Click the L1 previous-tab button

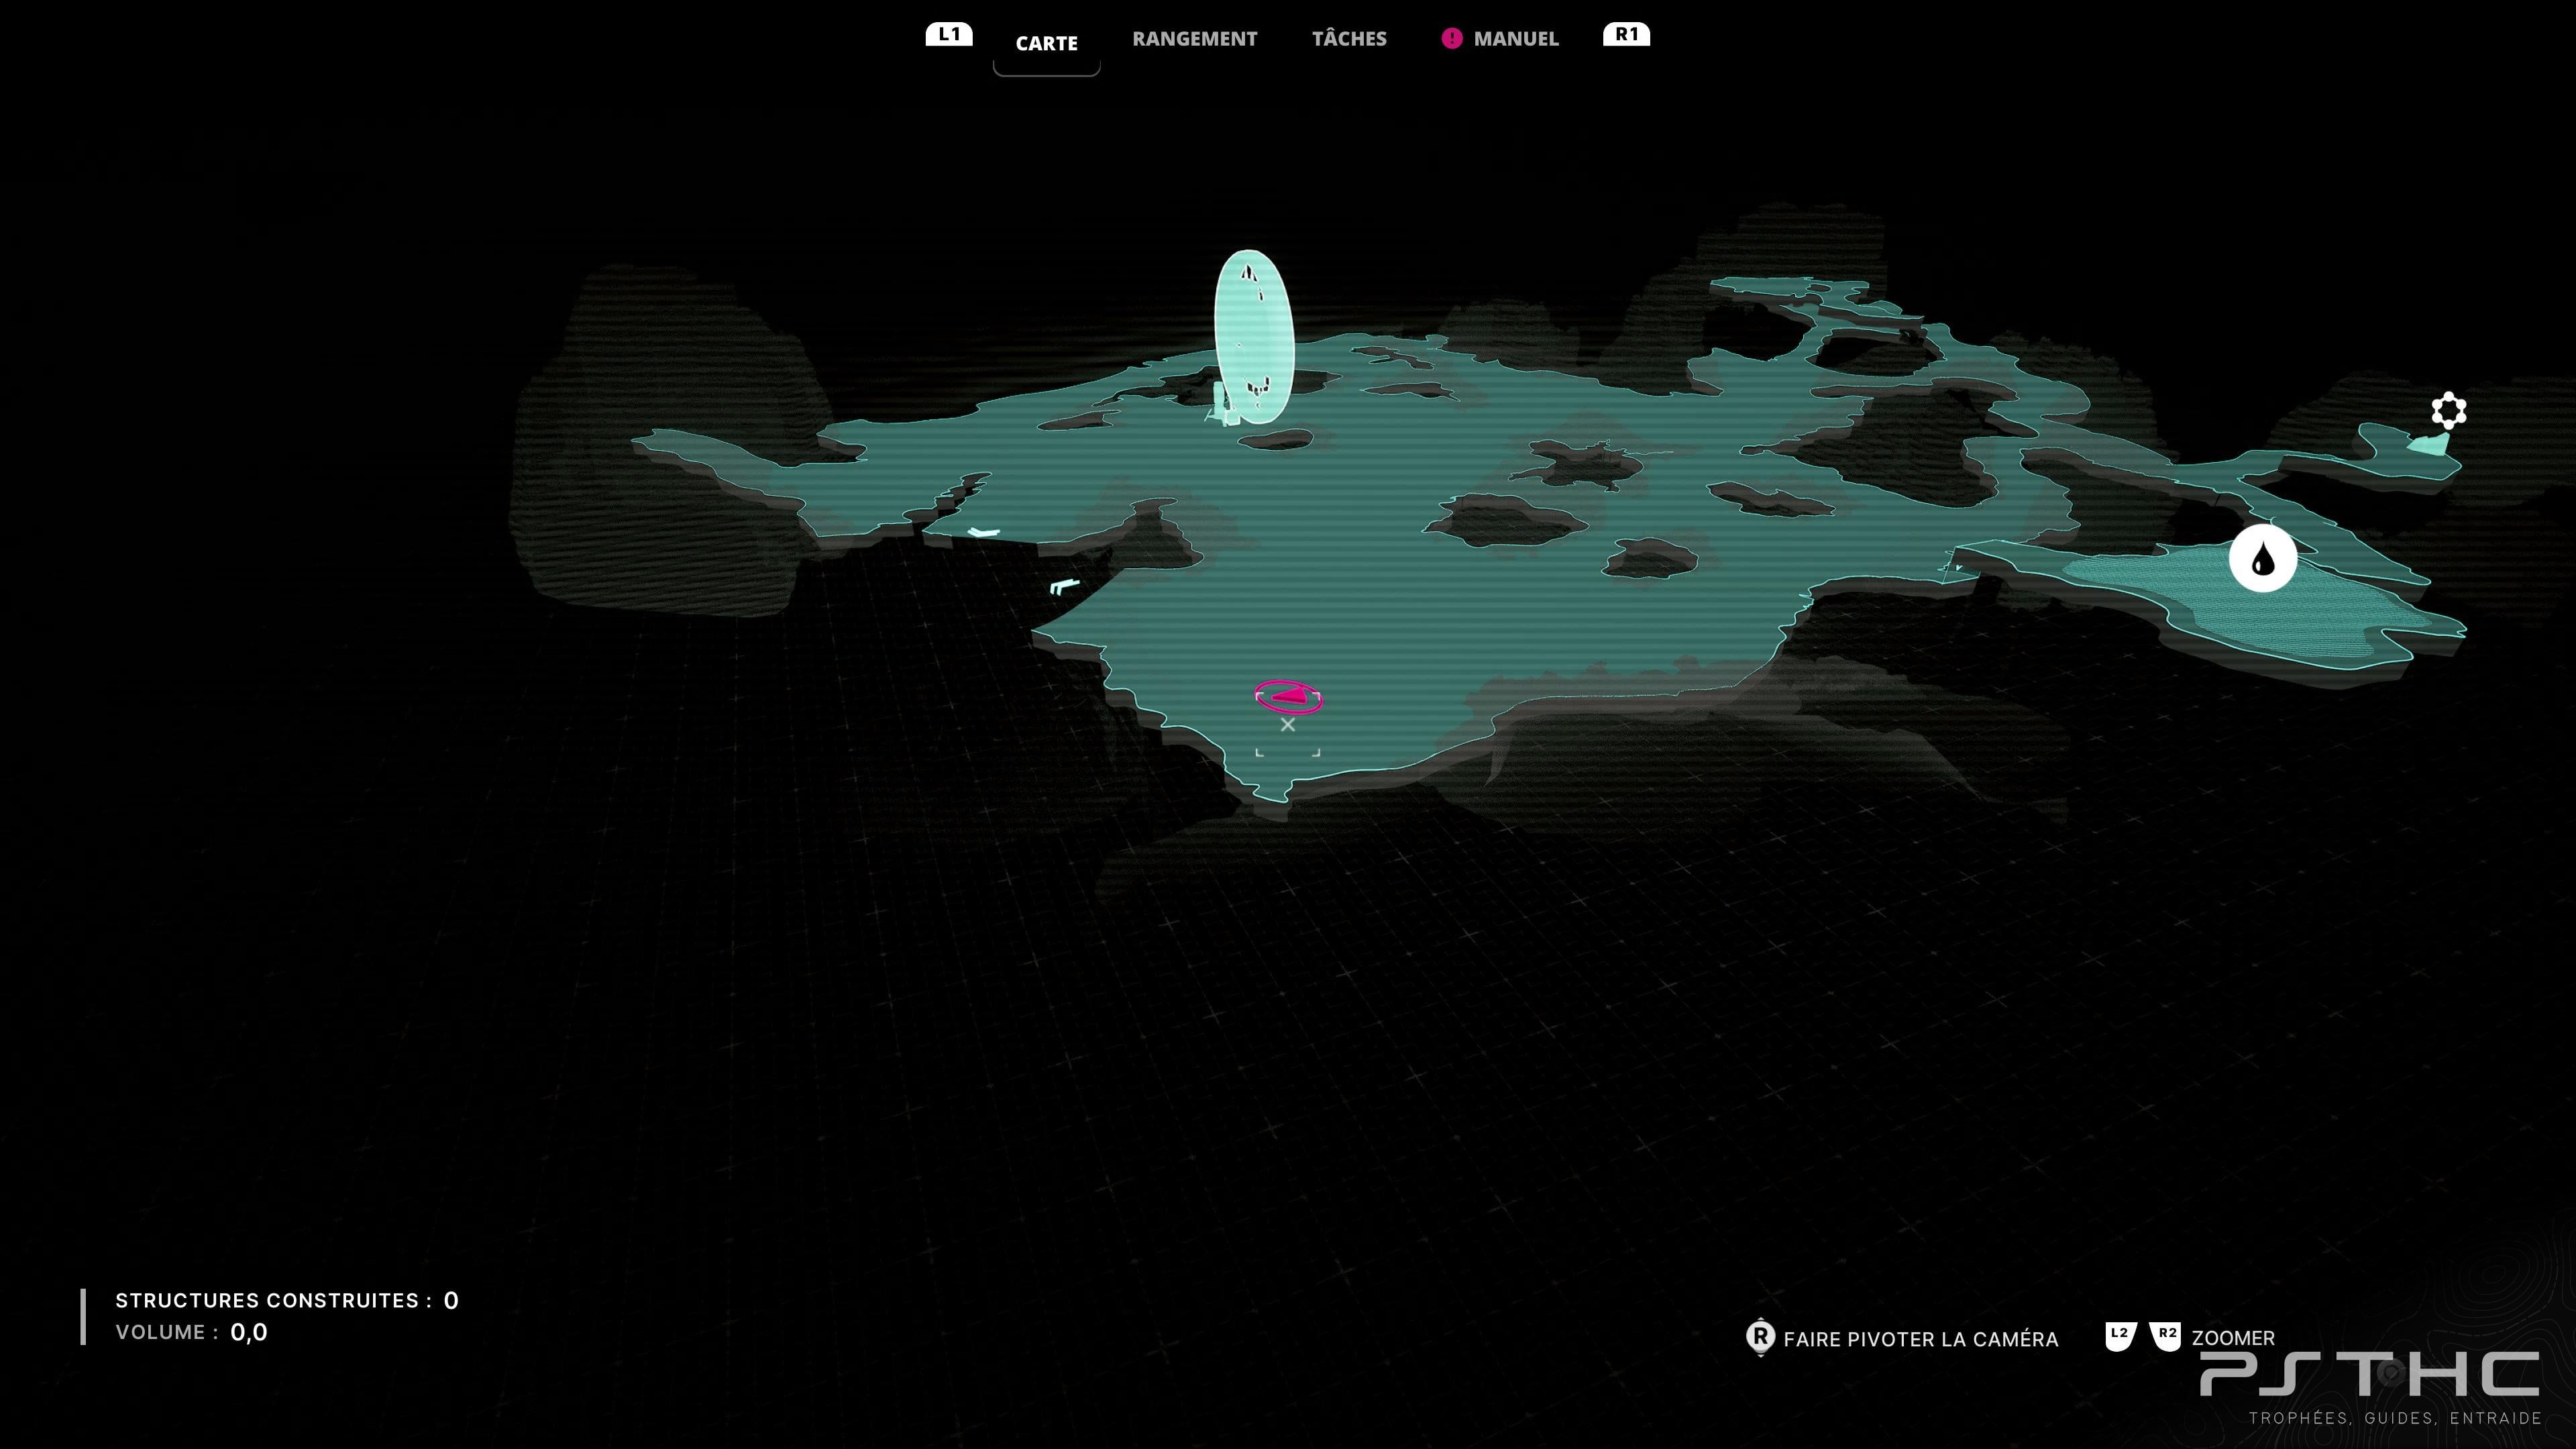949,34
